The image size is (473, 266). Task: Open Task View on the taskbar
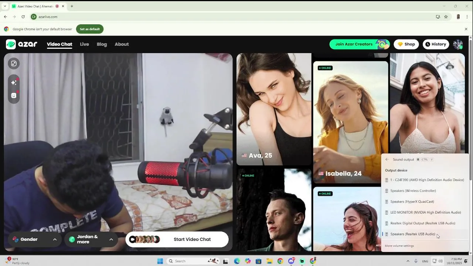(x=225, y=261)
